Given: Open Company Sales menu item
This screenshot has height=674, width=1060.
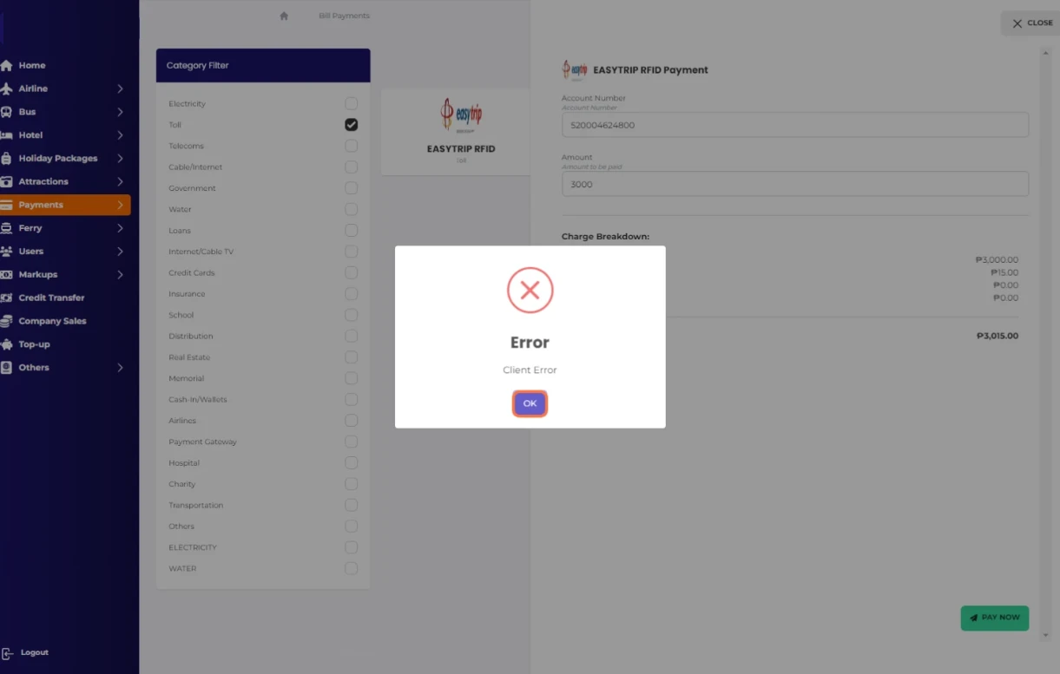Looking at the screenshot, I should (52, 321).
